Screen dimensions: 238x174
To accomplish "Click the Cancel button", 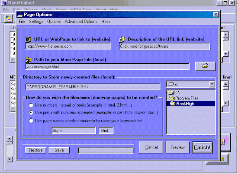I will coord(151,147).
